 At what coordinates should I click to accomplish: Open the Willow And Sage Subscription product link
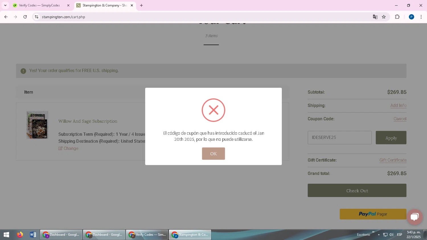(88, 121)
